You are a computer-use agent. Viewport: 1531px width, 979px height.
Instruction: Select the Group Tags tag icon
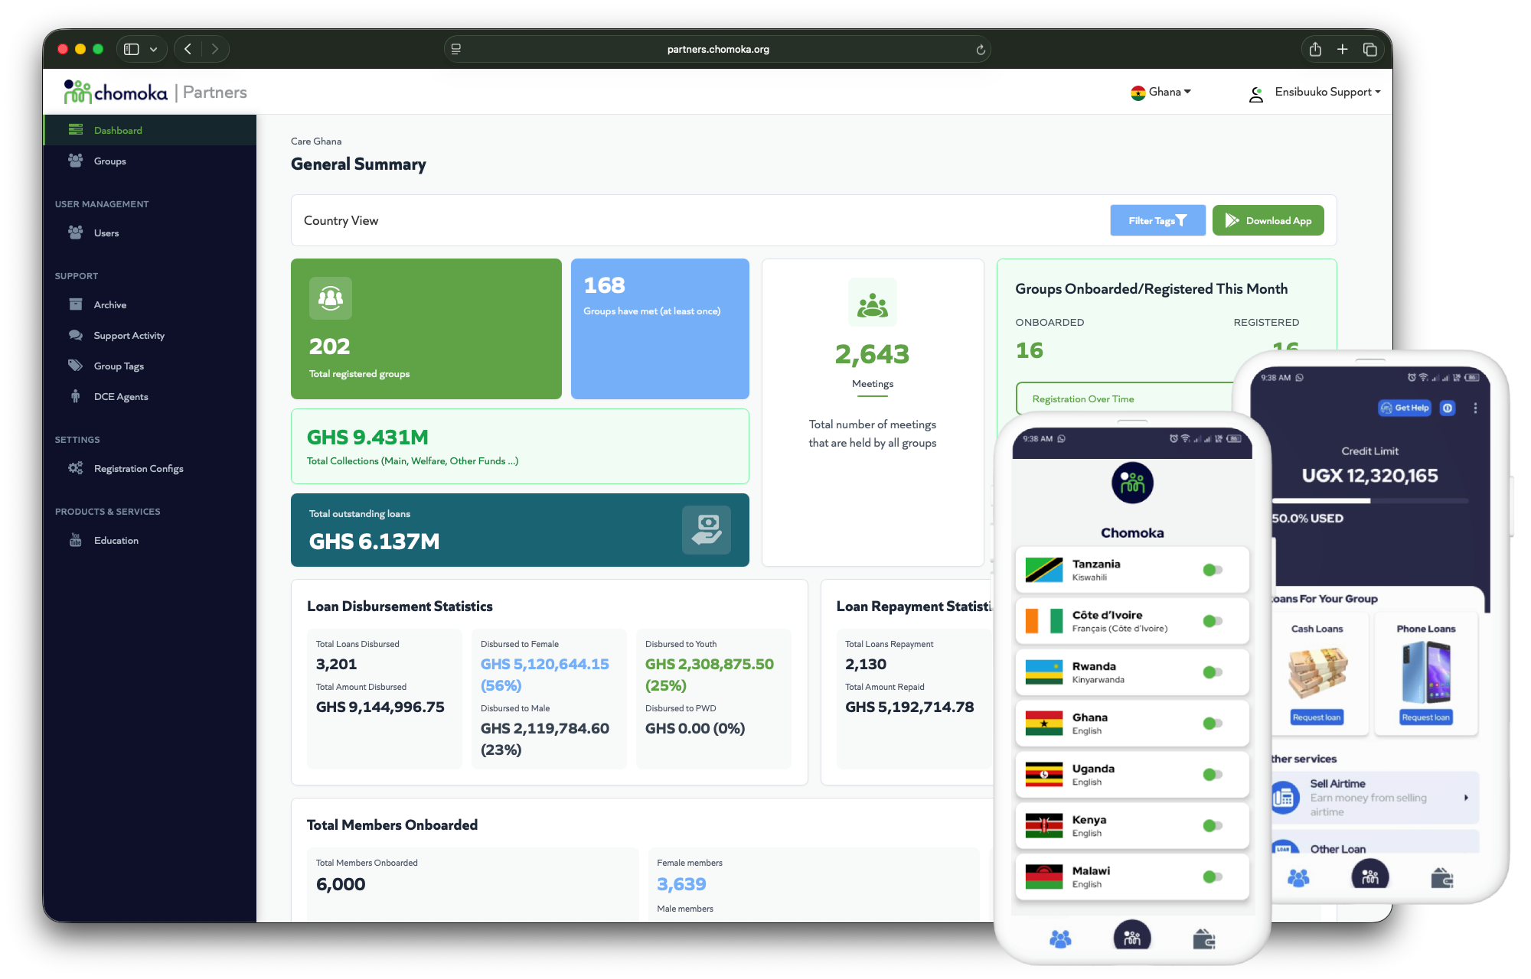75,366
